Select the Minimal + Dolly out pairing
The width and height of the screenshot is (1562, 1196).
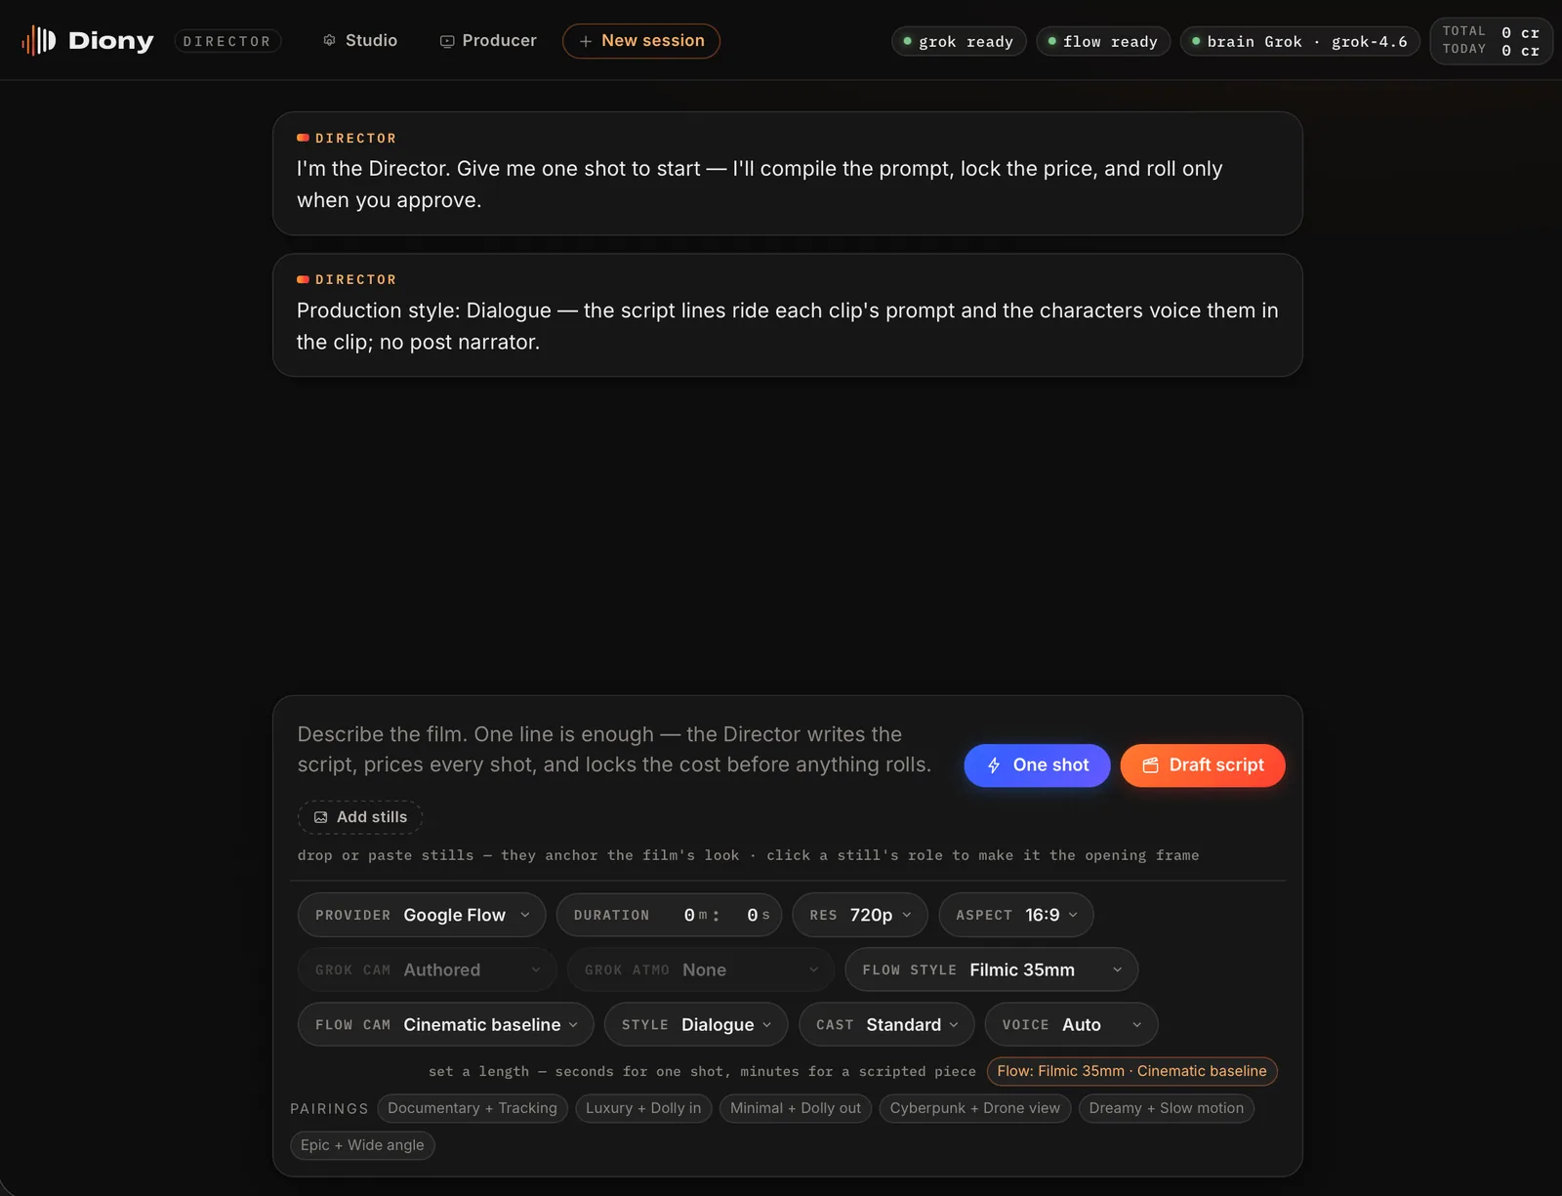click(x=796, y=1108)
